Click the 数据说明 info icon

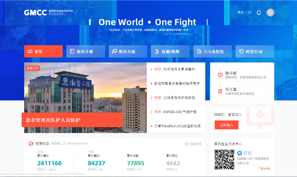187,144
